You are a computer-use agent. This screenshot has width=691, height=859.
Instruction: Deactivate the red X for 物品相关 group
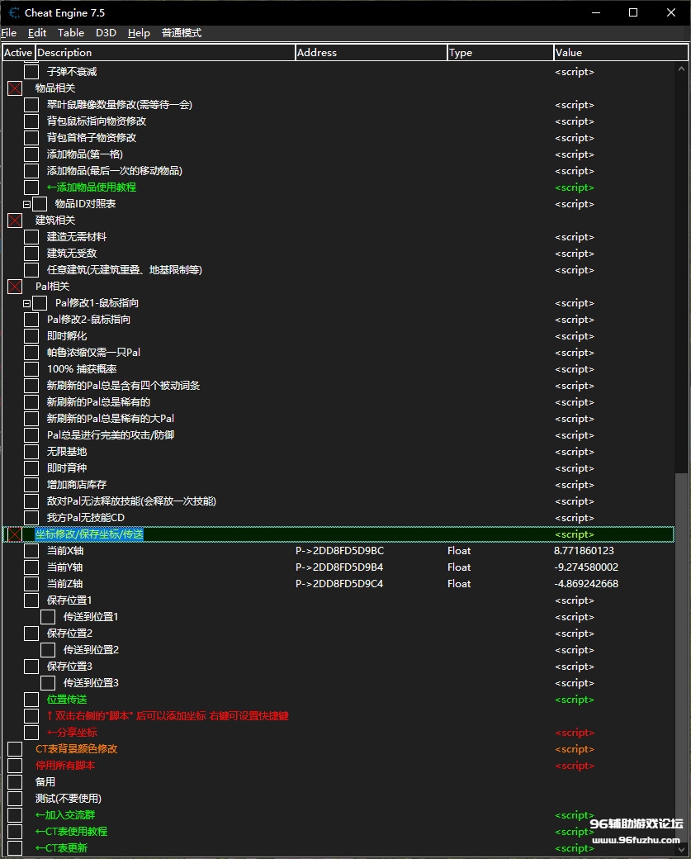click(15, 88)
